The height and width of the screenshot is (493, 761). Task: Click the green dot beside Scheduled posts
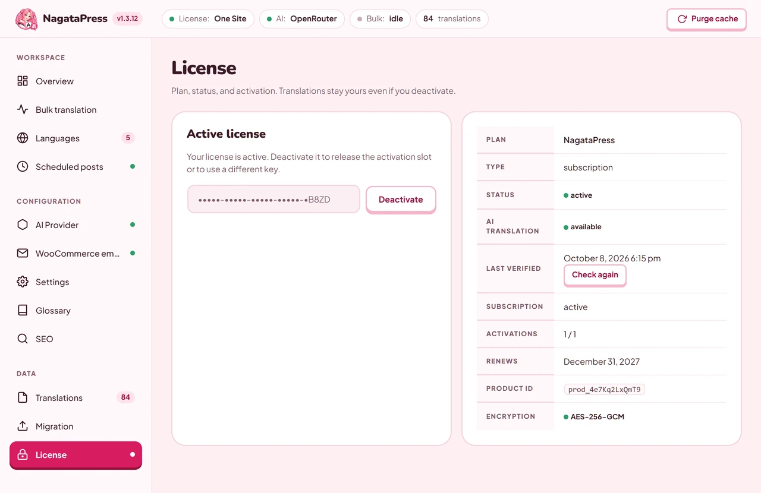tap(133, 166)
